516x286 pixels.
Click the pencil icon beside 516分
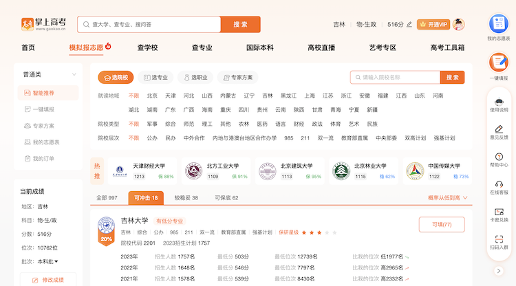pos(409,24)
